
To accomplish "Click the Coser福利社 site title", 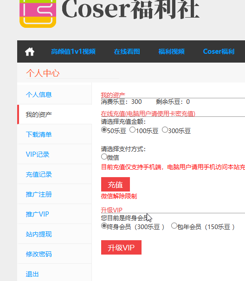I will [x=130, y=9].
